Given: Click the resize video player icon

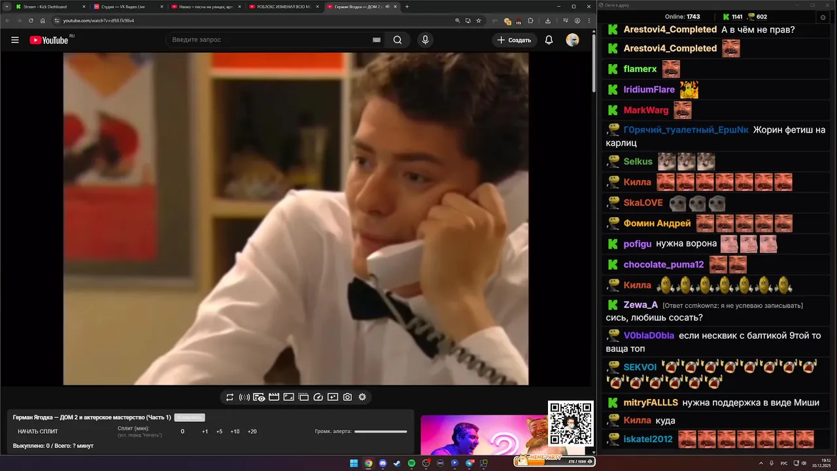Looking at the screenshot, I should tap(288, 397).
